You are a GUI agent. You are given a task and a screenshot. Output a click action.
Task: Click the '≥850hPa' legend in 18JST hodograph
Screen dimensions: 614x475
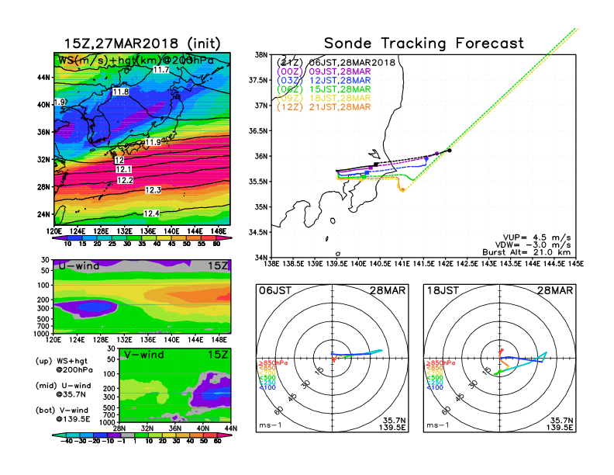point(440,363)
